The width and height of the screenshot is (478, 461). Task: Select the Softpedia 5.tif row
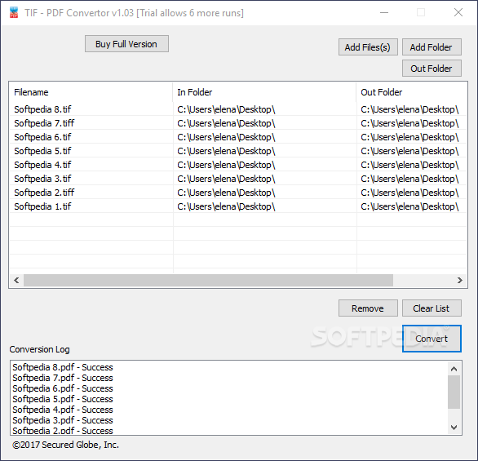[x=238, y=151]
